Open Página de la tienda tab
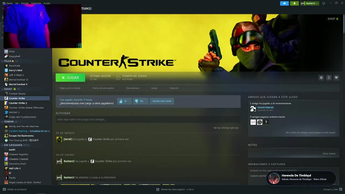Screen dimensions: 345x194 [x=70, y=88]
